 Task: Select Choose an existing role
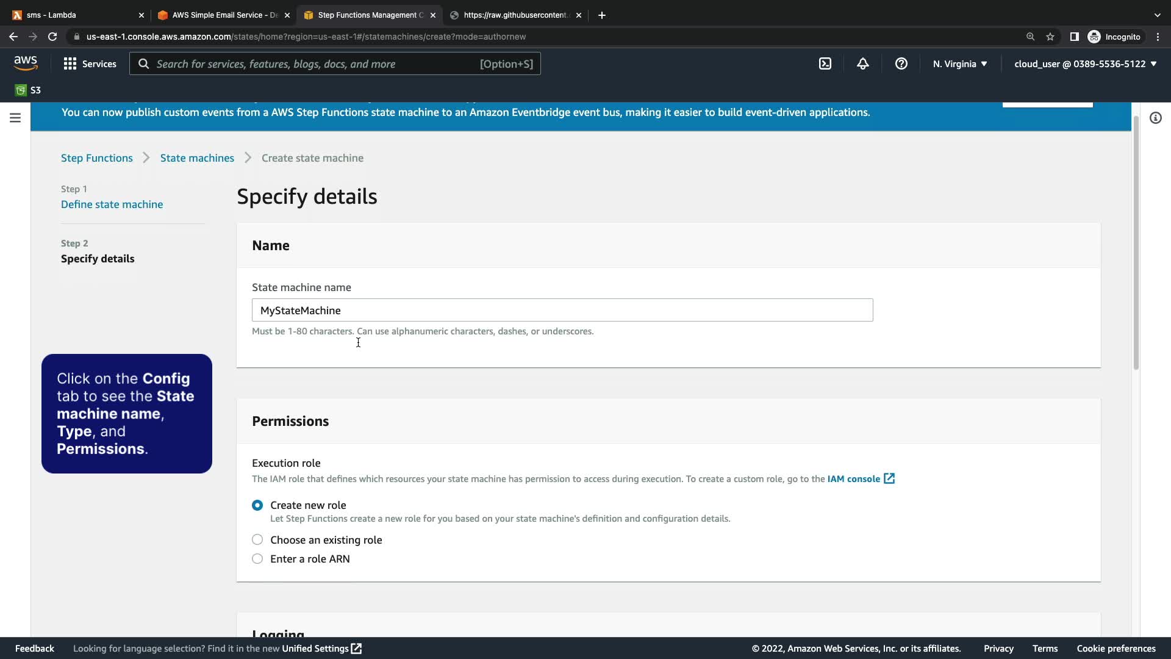257,540
